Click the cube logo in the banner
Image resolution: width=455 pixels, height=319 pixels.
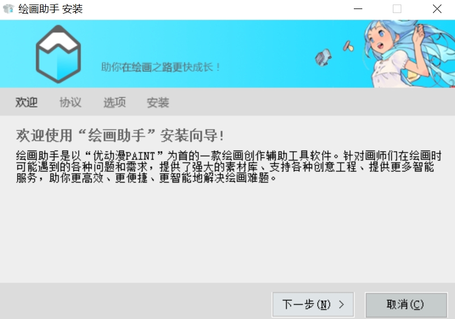click(x=58, y=54)
